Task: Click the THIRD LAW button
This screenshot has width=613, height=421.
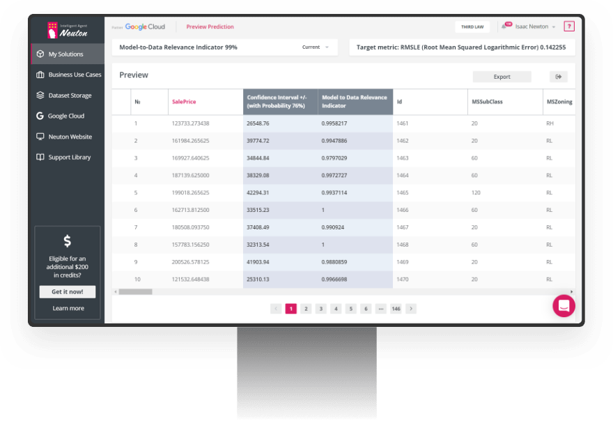Action: (x=472, y=26)
